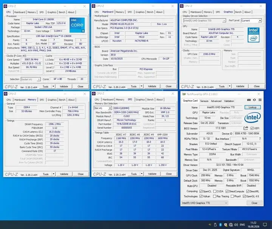Screen dimensions: 272x229
Task: Select Bench tab in the CPU-Z CPU window
Action: pyautogui.click(x=62, y=12)
